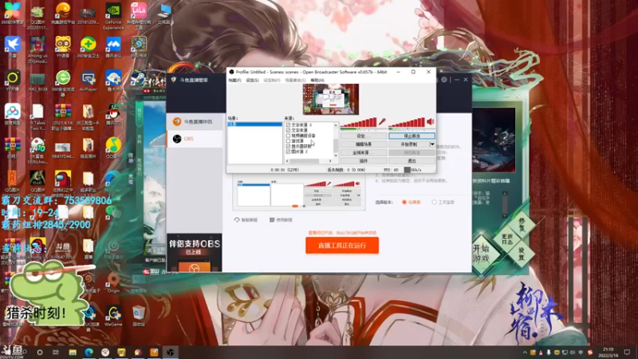Open Origin desktop shortcut
Screen dimensions: 638x359
(113, 282)
